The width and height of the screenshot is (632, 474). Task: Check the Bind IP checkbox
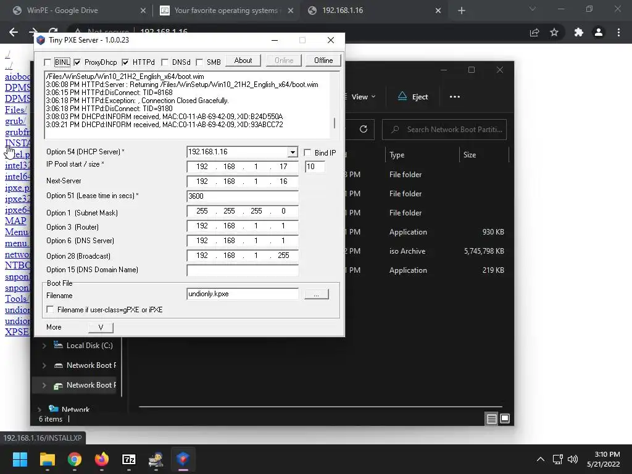coord(307,152)
